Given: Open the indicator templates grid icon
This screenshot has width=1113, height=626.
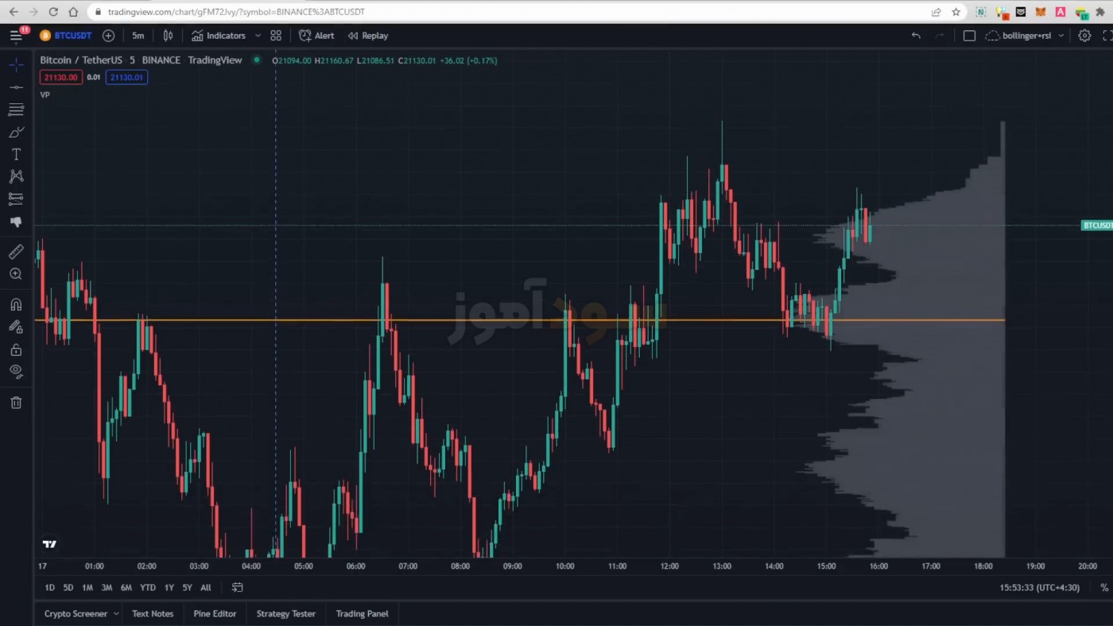Looking at the screenshot, I should tap(276, 36).
